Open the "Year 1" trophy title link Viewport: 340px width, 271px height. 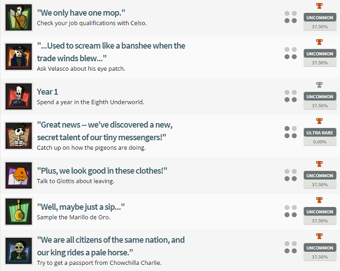(x=47, y=91)
